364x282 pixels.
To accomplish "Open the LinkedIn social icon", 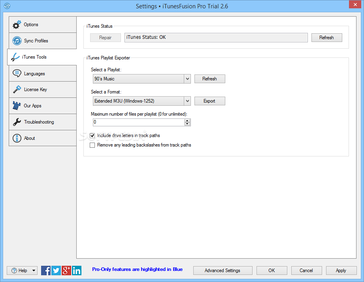I will (77, 271).
